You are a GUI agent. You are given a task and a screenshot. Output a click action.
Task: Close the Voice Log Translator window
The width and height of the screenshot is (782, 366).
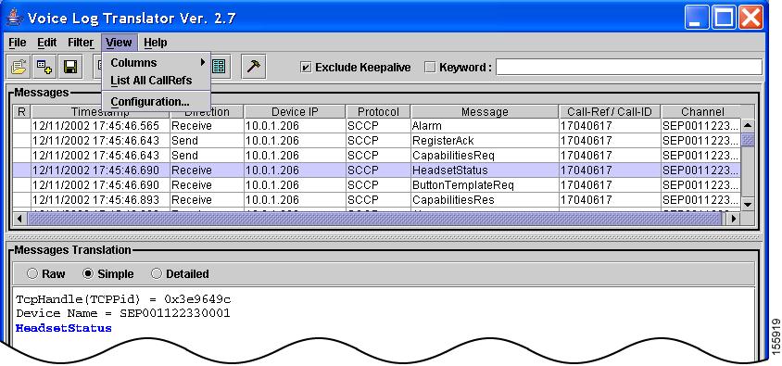(x=750, y=18)
